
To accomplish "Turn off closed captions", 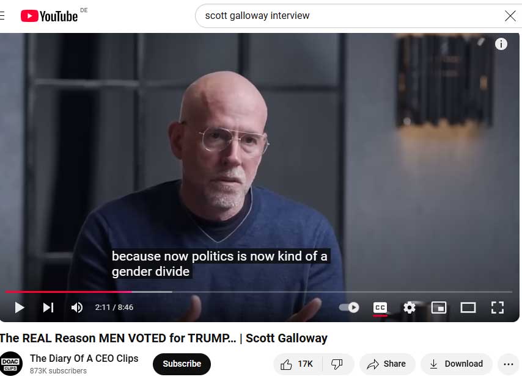I will (x=380, y=308).
